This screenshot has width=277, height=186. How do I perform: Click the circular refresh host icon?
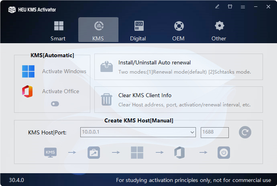click(x=245, y=132)
